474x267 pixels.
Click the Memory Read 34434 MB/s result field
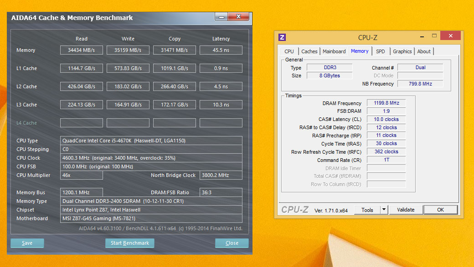[x=82, y=50]
